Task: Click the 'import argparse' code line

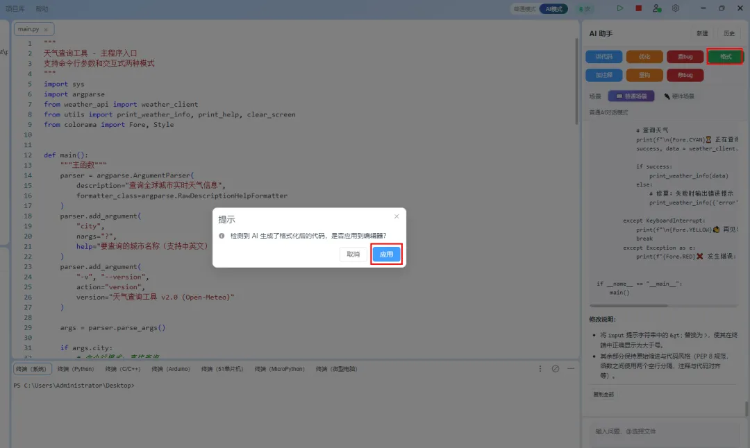Action: (74, 94)
